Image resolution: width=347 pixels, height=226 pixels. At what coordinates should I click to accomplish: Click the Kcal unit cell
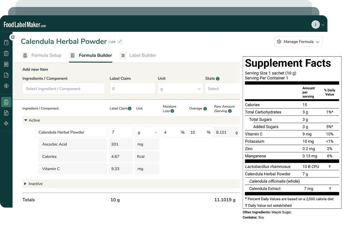(x=147, y=156)
